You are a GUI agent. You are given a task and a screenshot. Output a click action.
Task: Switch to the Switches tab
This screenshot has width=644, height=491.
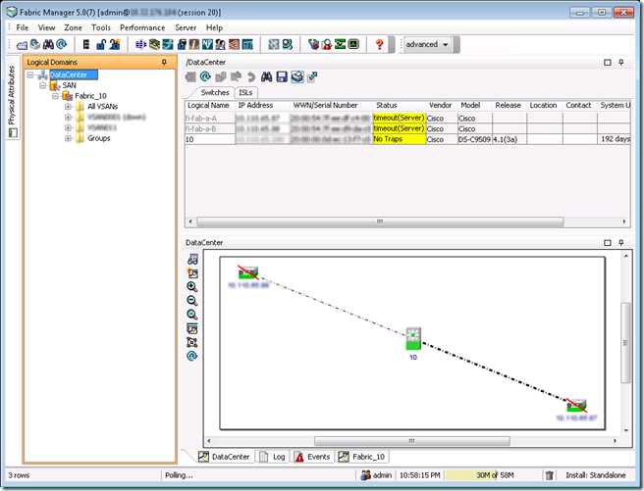pyautogui.click(x=214, y=93)
